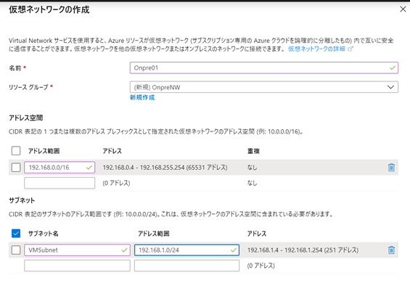Edit the 192.168.1.0/24 subnet range field
The height and width of the screenshot is (283, 410).
(x=186, y=250)
